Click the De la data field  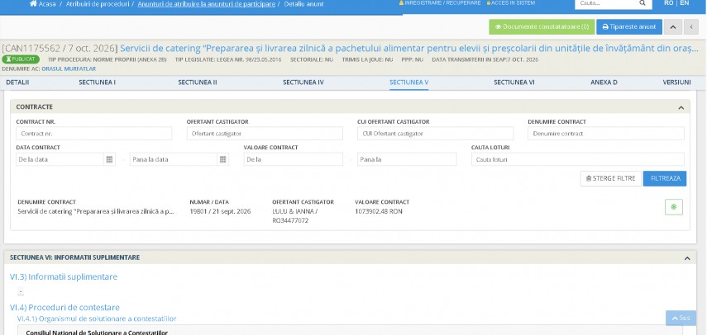60,159
